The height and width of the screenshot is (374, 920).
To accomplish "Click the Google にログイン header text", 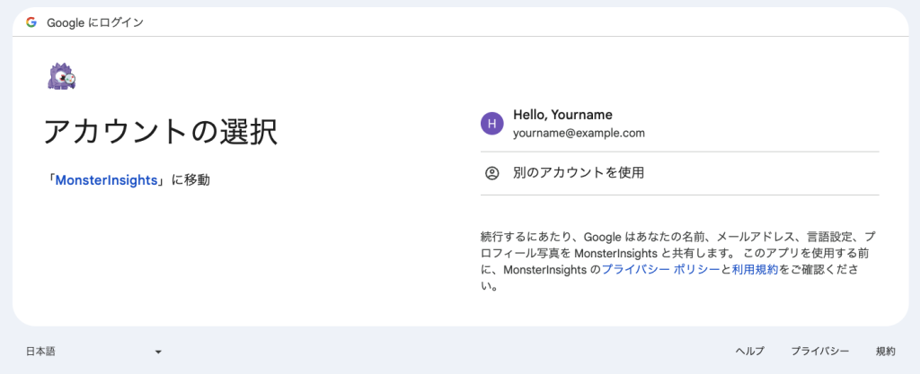I will [95, 22].
